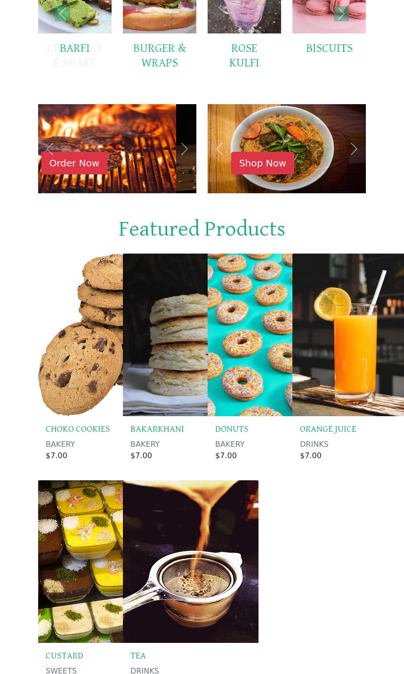Show previous slide on noodle bowl banner

(219, 149)
